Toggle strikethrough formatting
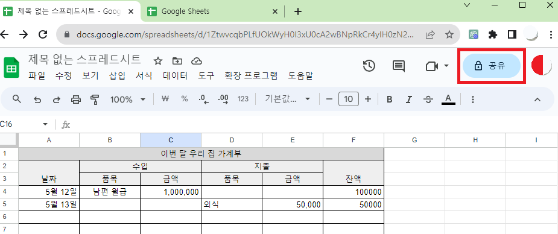The width and height of the screenshot is (558, 234). (428, 100)
